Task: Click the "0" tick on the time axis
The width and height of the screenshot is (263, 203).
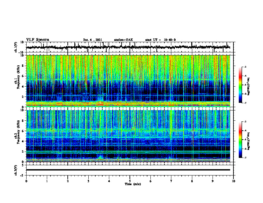Action: pos(26,181)
